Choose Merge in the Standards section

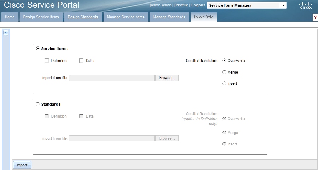coord(224,133)
